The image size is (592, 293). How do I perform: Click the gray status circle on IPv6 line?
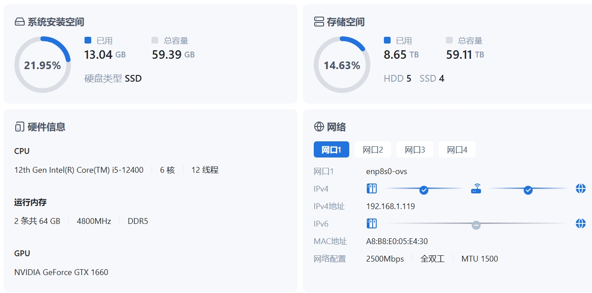[x=476, y=225]
